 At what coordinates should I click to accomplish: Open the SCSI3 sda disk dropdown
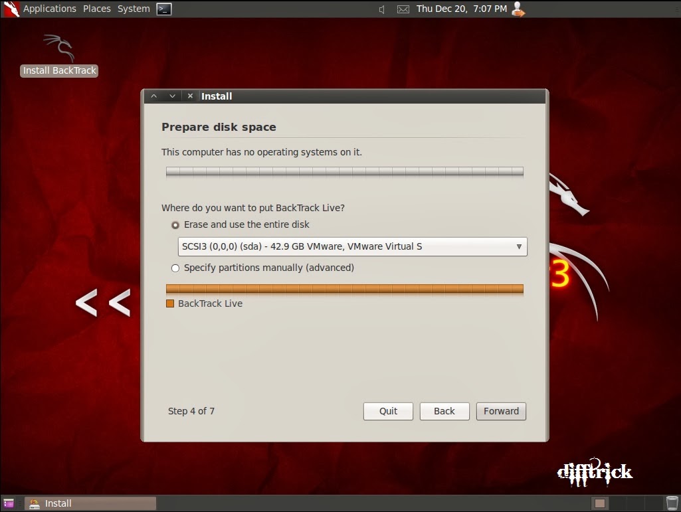(352, 246)
